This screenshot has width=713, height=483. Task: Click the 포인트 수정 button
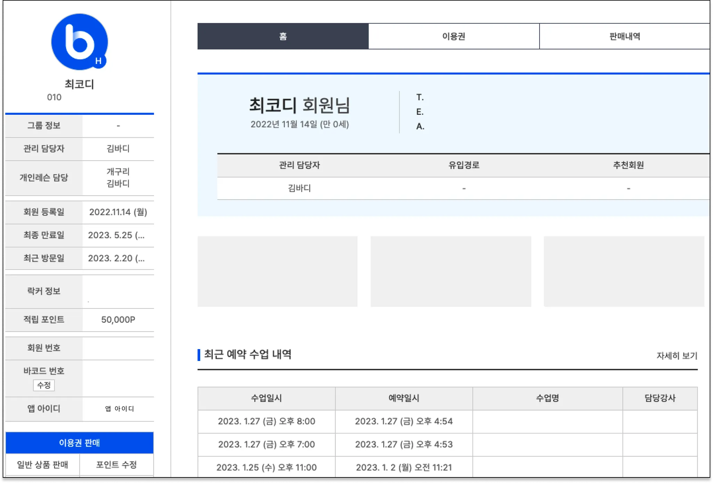[x=116, y=465]
